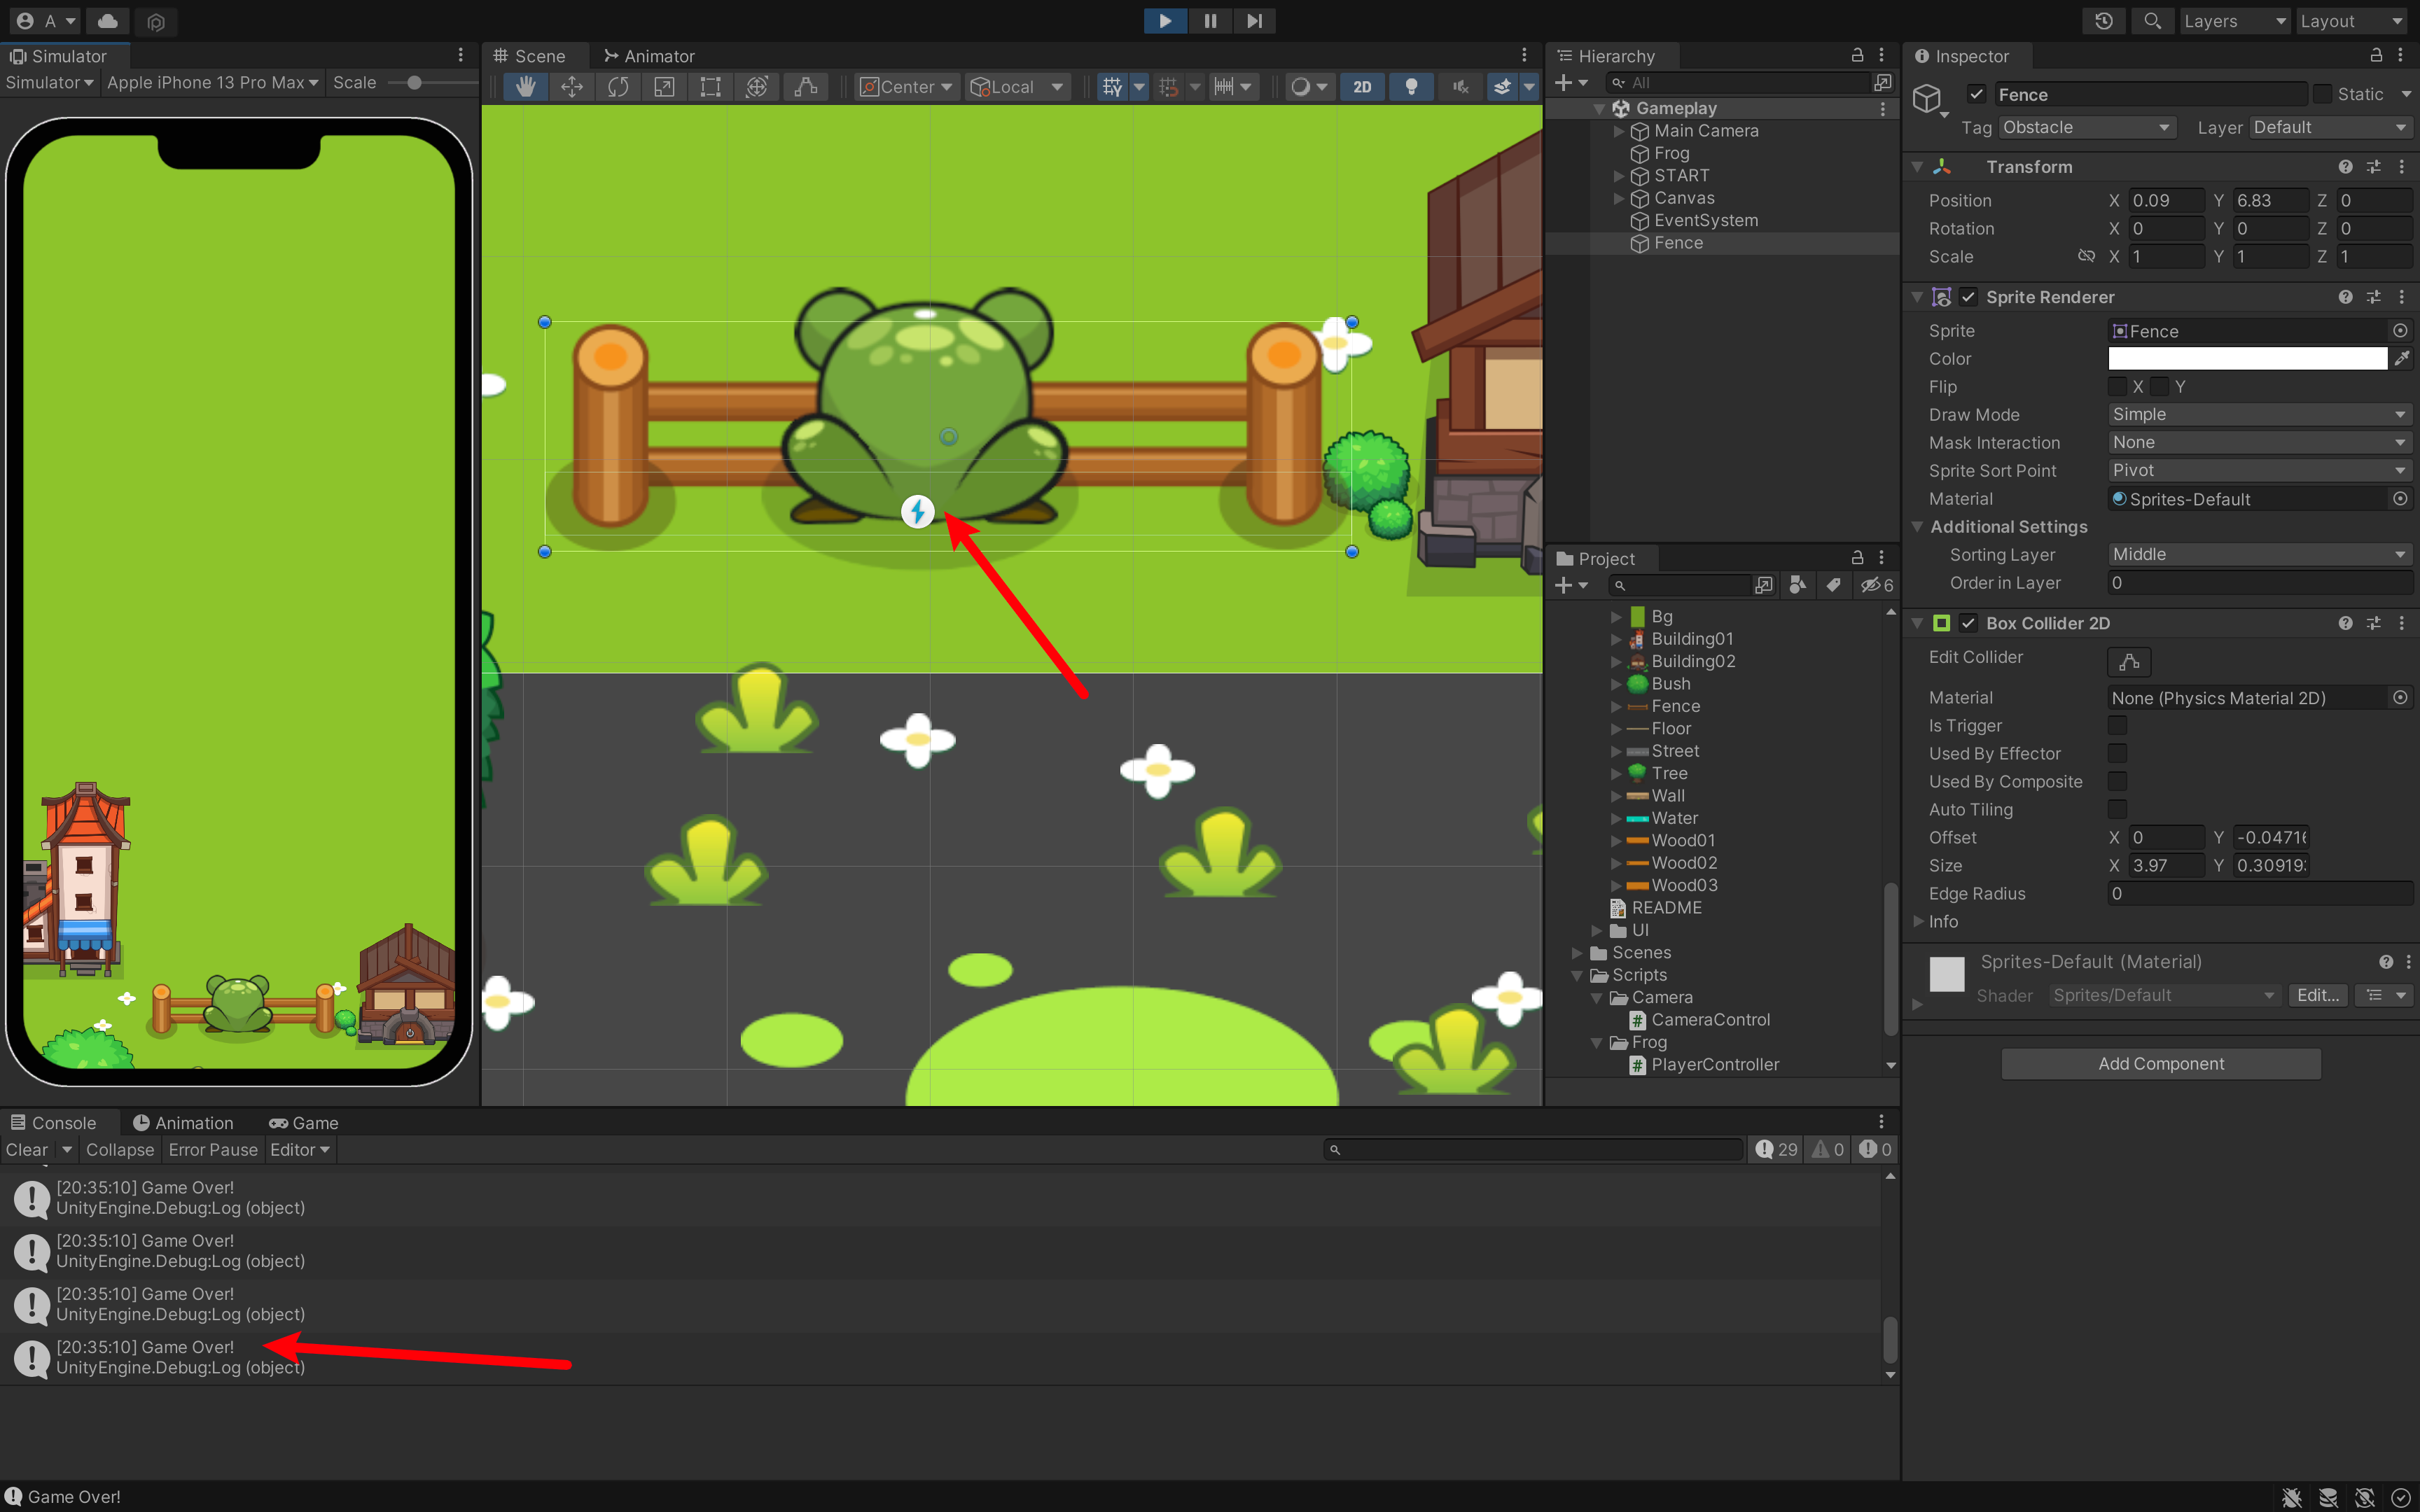Switch to the Animator tab
The width and height of the screenshot is (2420, 1512).
coord(649,56)
